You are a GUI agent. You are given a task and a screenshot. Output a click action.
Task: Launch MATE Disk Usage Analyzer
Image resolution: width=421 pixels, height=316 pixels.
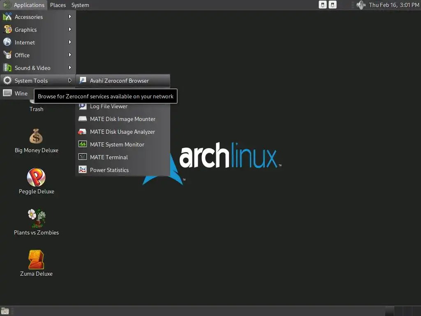(x=123, y=132)
